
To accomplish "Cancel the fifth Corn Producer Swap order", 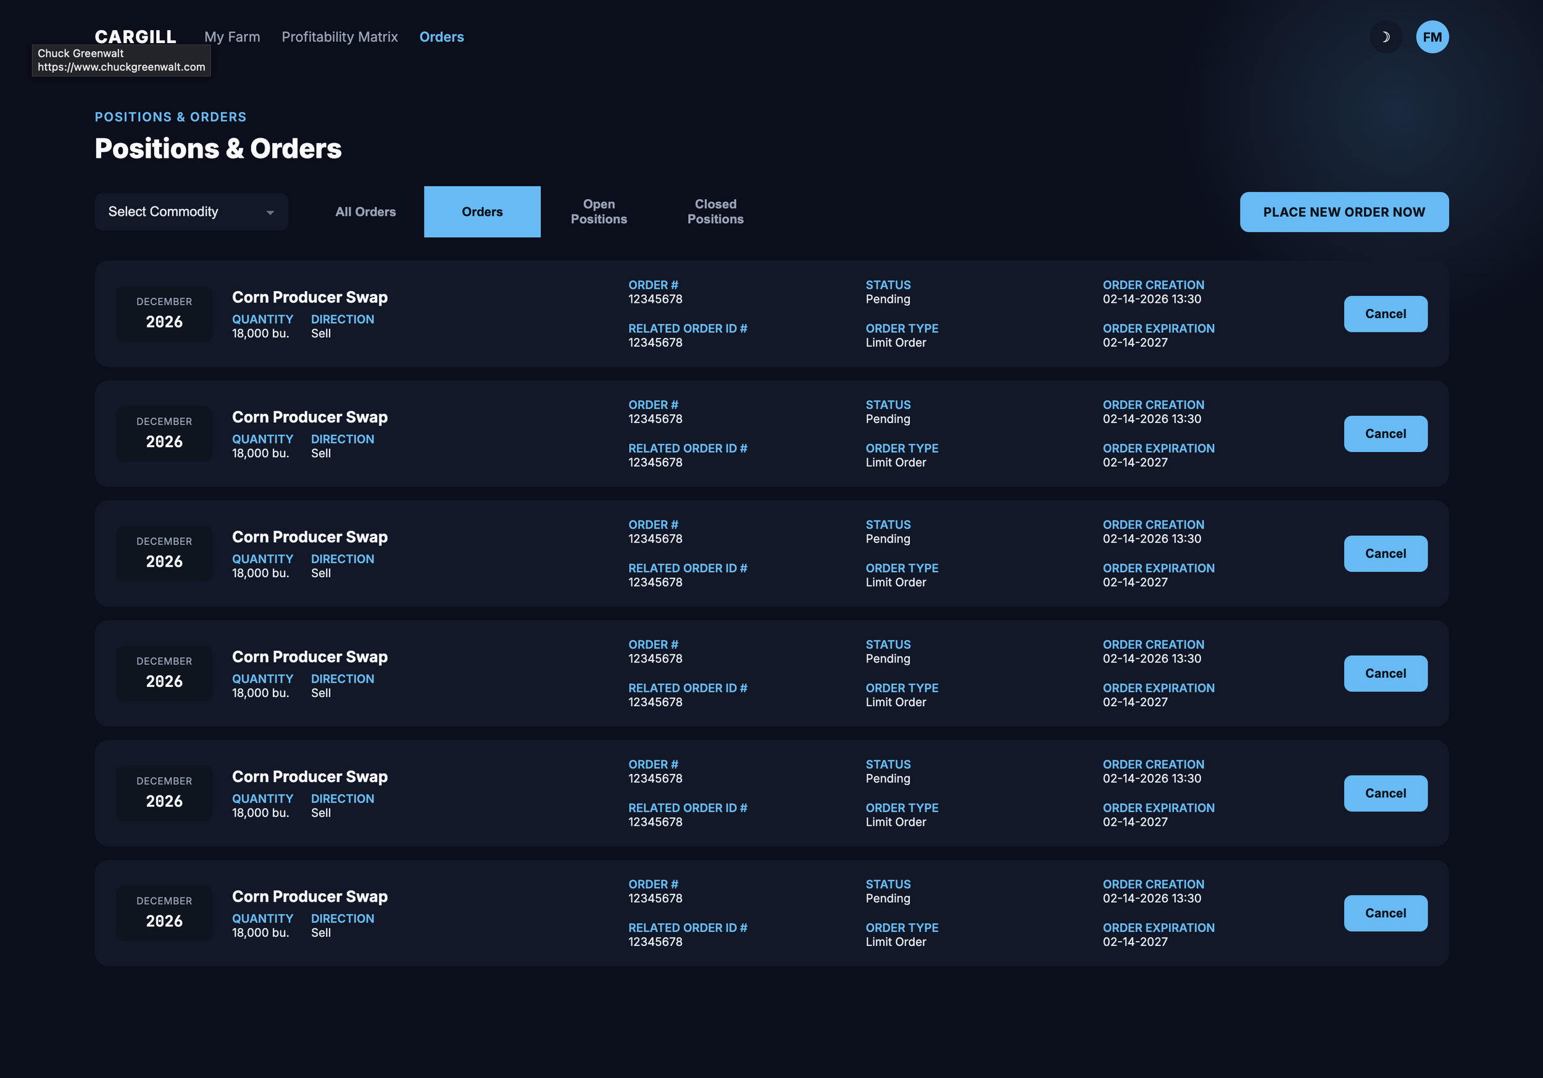I will (x=1385, y=793).
